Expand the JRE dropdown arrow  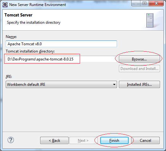coord(114,85)
